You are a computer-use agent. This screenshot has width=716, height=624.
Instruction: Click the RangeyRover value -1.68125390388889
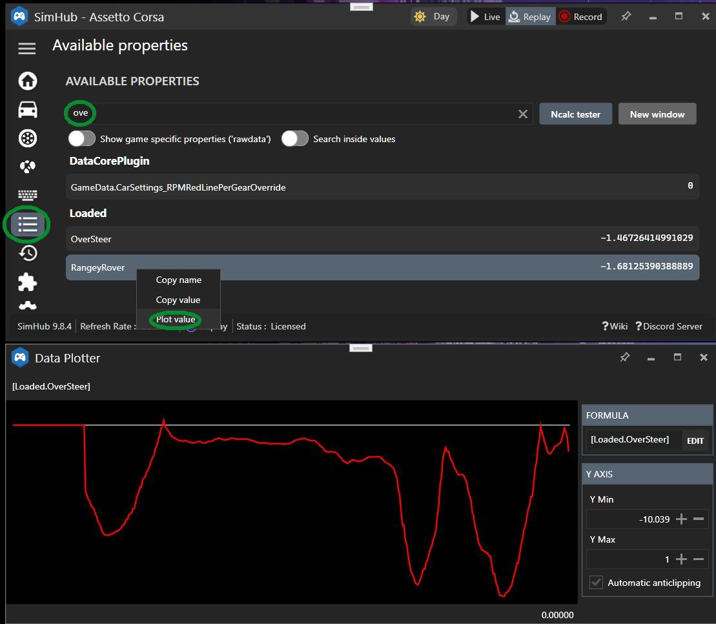(646, 266)
